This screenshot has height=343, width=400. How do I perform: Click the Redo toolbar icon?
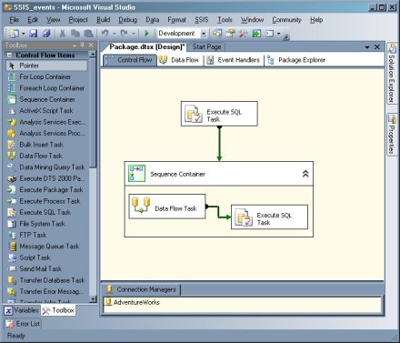(124, 33)
